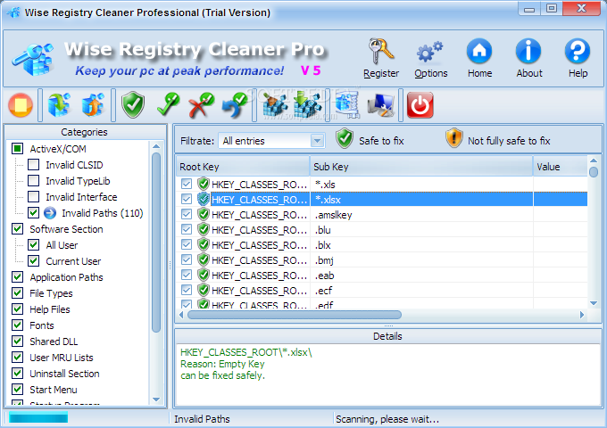The height and width of the screenshot is (428, 607).
Task: Uncheck the *.xls entry checkbox
Action: (187, 184)
